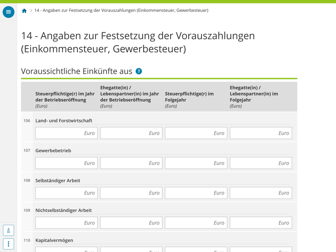Screen dimensions: 336x252
Task: Select Gewerbebetrieb Steuerpflichtige(r) Betriebseröffnung field
Action: click(66, 163)
